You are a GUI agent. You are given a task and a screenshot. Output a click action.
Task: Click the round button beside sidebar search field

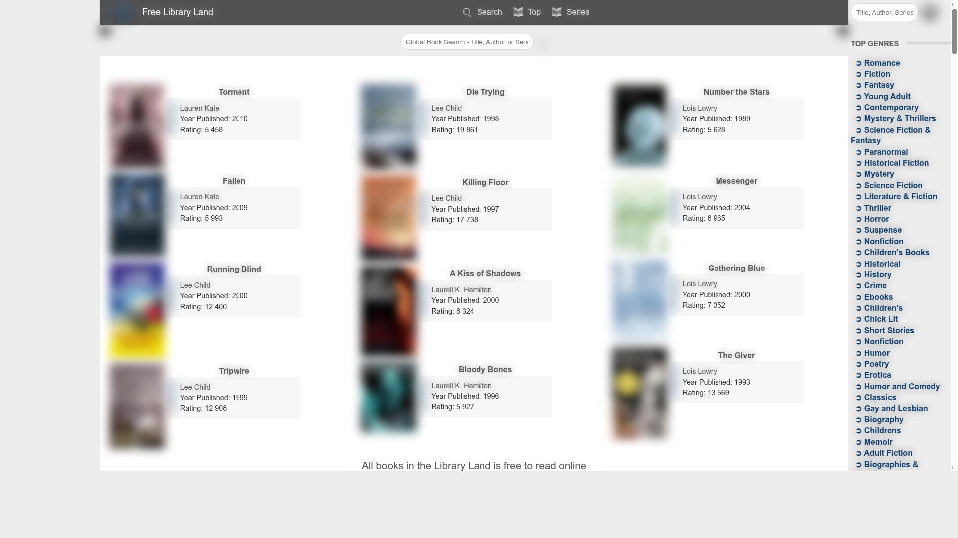click(930, 12)
